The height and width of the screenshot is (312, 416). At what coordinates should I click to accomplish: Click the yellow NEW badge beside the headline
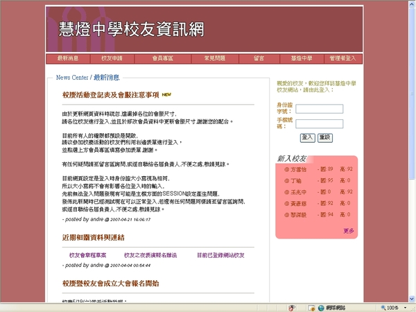tap(166, 94)
